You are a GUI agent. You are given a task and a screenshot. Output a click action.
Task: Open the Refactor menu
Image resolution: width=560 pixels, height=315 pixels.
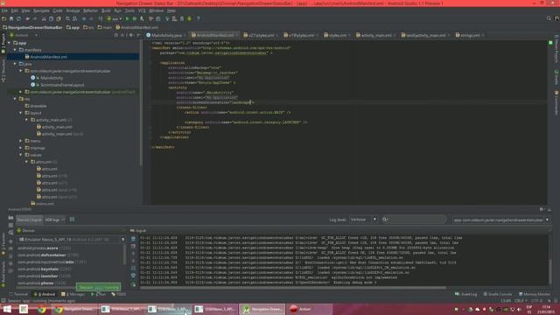coord(90,10)
